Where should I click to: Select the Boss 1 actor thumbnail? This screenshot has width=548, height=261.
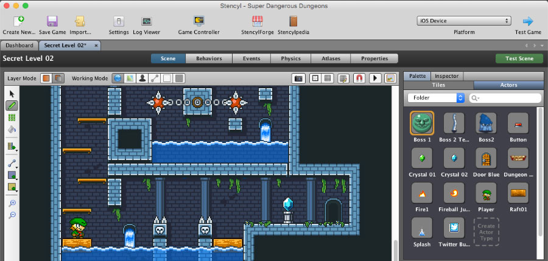[x=421, y=124]
